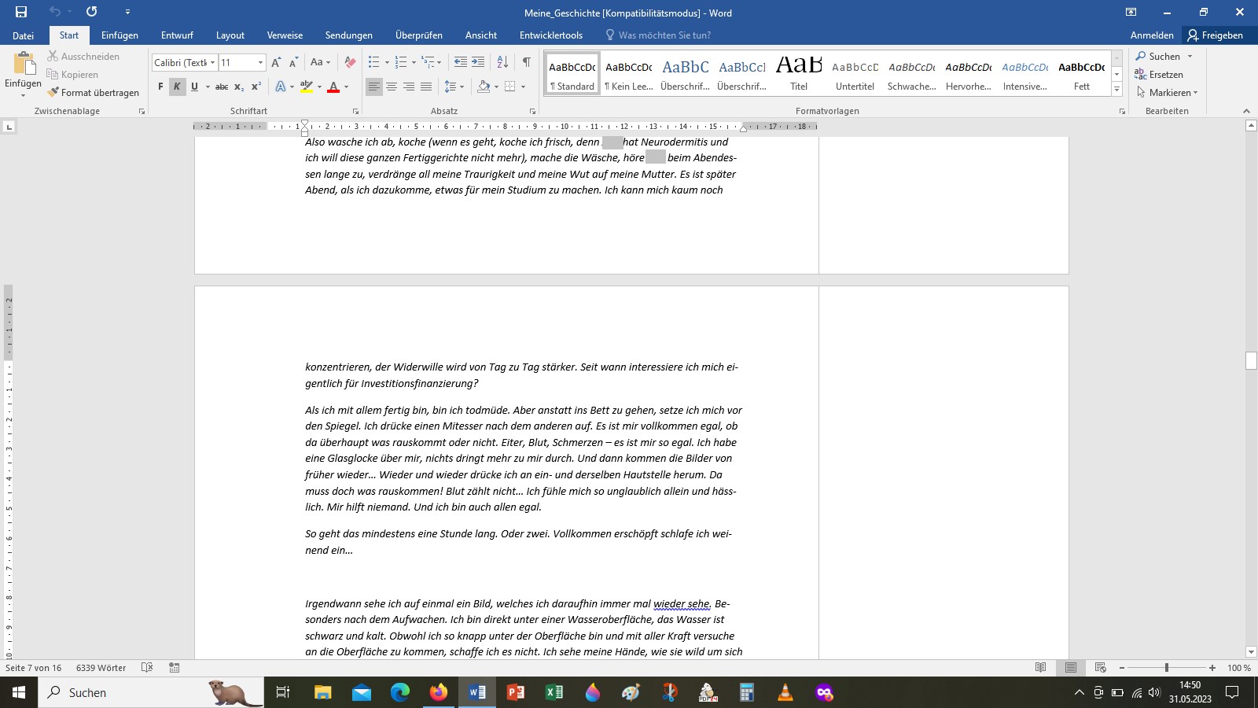Image resolution: width=1258 pixels, height=708 pixels.
Task: Open the borders dropdown
Action: pyautogui.click(x=523, y=87)
